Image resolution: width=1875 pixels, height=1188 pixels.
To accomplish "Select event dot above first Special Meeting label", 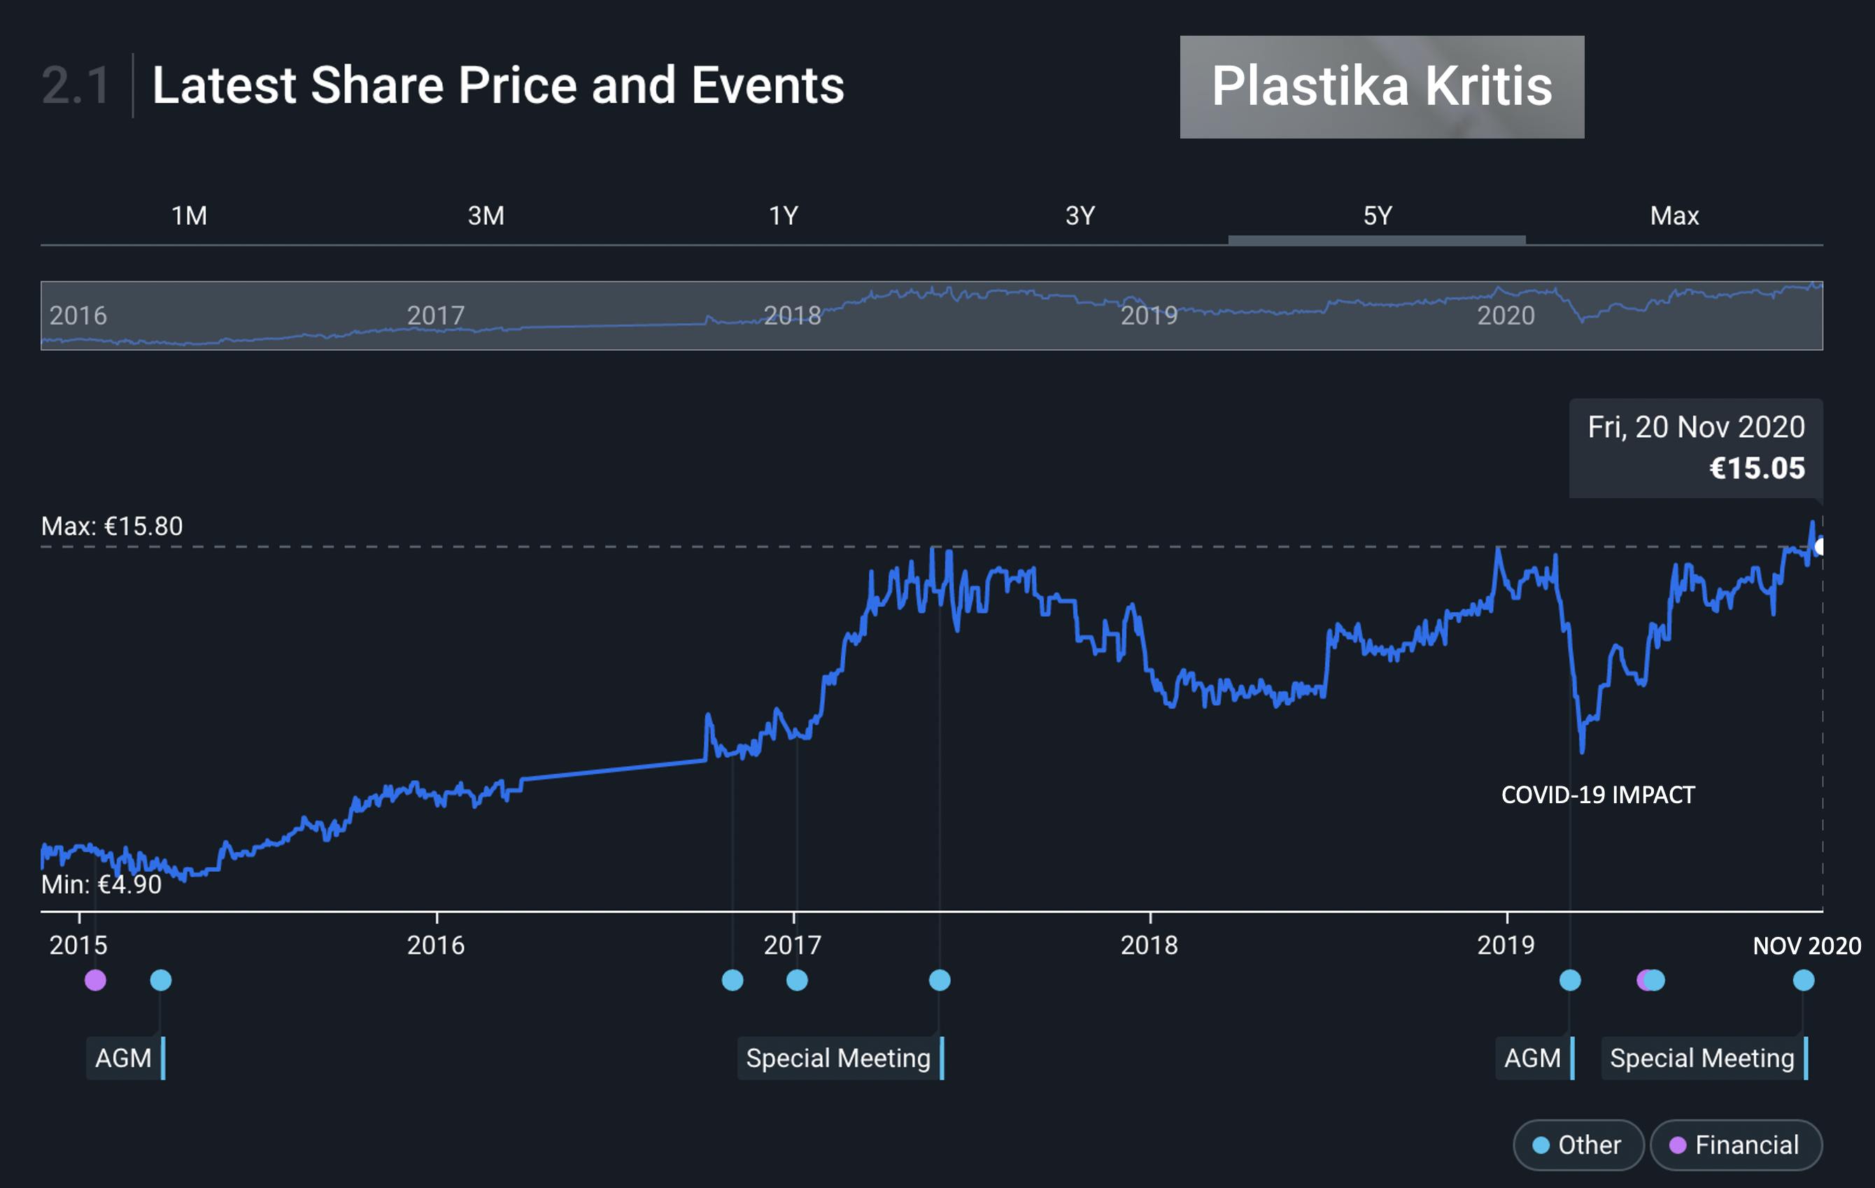I will [x=939, y=980].
